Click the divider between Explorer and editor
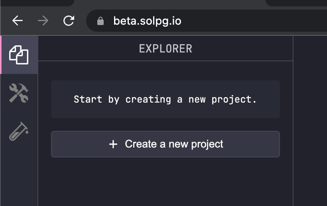 [x=293, y=120]
